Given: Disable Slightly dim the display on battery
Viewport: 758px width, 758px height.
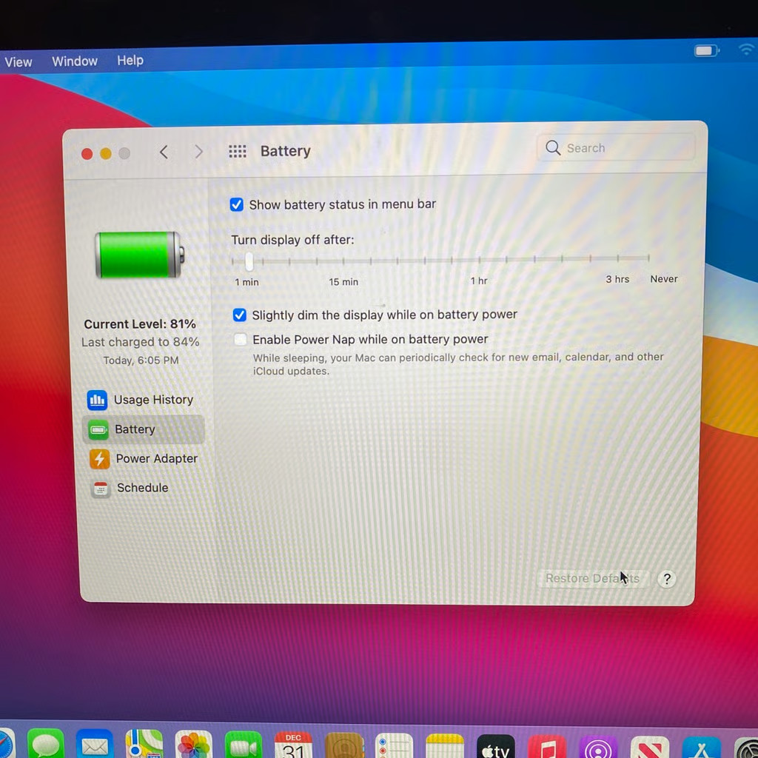Looking at the screenshot, I should click(x=239, y=315).
